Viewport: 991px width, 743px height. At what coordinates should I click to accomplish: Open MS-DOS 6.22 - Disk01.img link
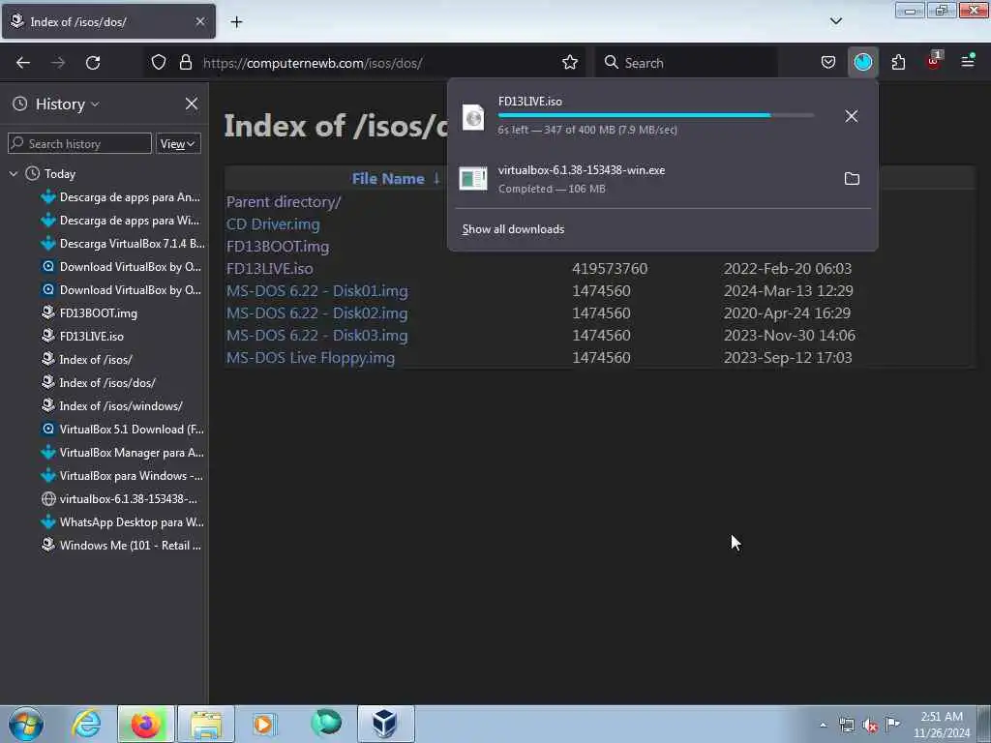(317, 290)
